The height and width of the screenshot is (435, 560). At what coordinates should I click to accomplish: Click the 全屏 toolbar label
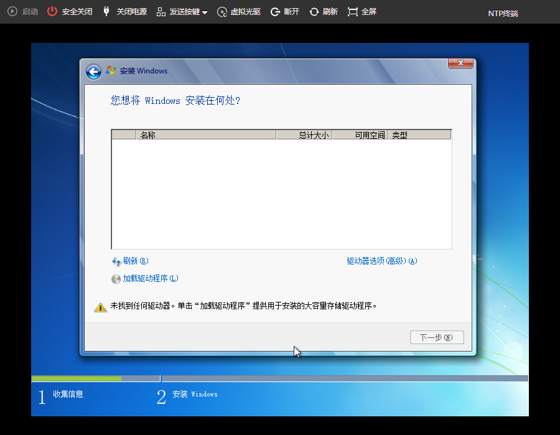(x=368, y=12)
